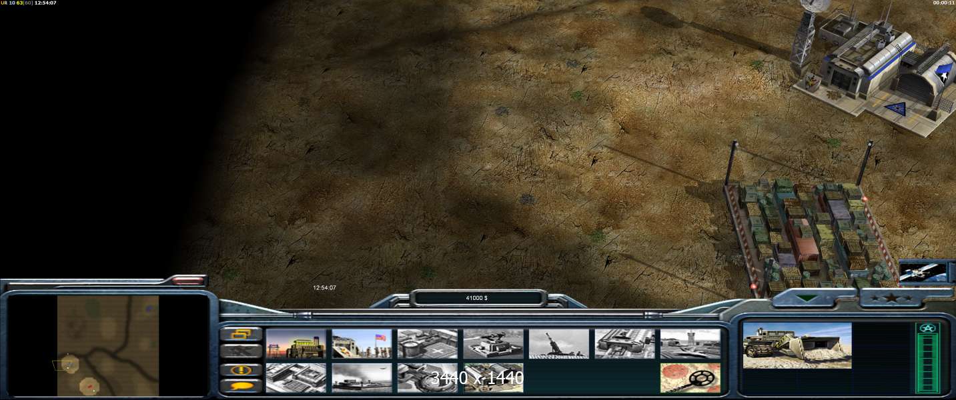Image resolution: width=956 pixels, height=400 pixels.
Task: Click the dozer unit portrait
Action: click(797, 345)
